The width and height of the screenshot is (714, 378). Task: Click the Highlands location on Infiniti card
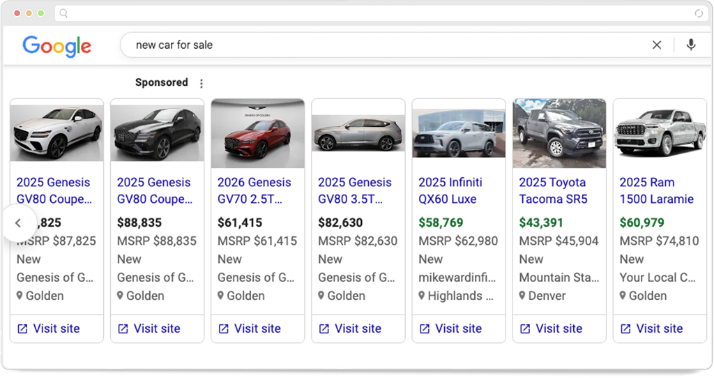coord(456,296)
